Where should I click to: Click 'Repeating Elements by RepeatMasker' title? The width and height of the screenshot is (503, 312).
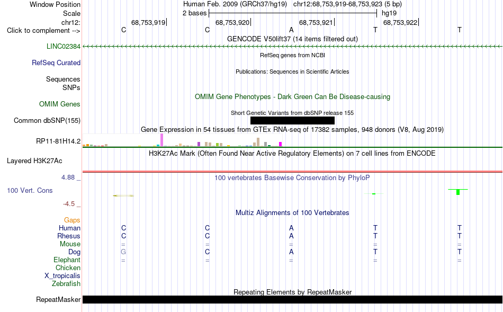click(292, 292)
